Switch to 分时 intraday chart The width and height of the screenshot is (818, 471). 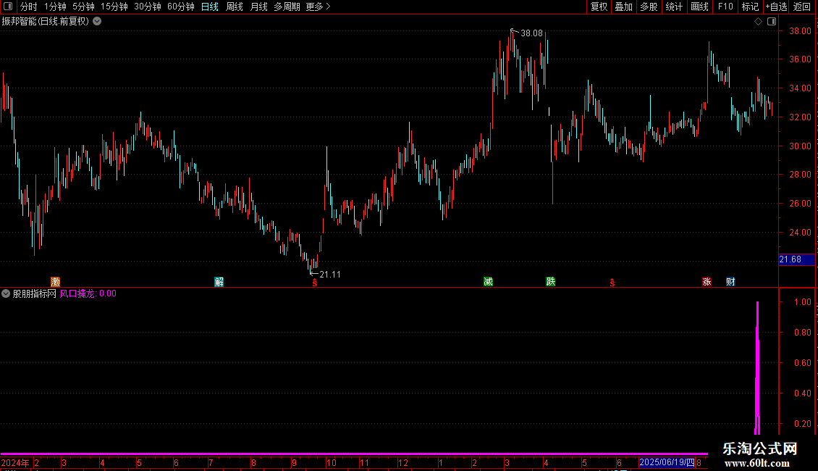coord(29,7)
